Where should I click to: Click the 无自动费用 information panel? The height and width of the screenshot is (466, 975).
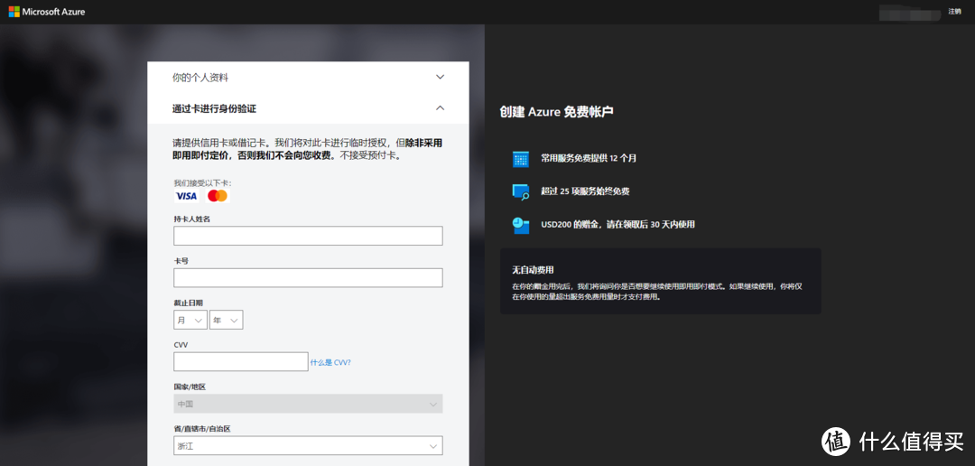coord(660,282)
